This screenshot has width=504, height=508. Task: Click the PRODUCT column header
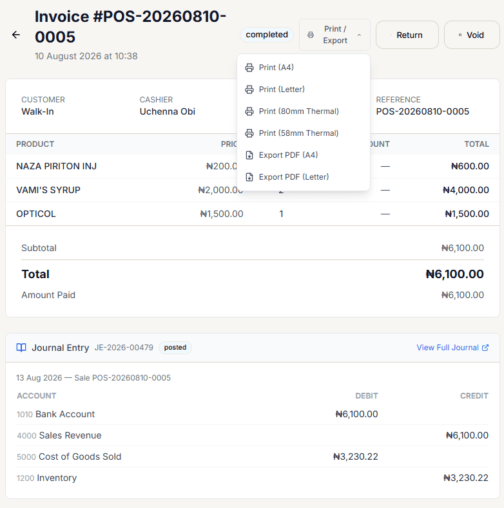click(x=35, y=144)
